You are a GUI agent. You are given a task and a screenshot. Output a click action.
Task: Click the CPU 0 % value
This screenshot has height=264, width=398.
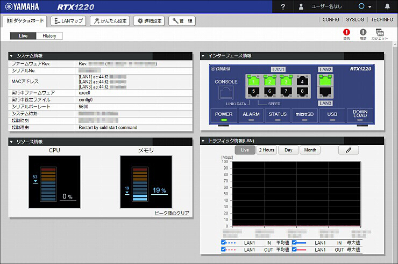tap(68, 197)
